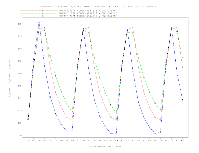Image resolution: width=199 pixels, height=153 pixels.
Task: Click x-axis forecast hour label 03
Action: (34, 140)
